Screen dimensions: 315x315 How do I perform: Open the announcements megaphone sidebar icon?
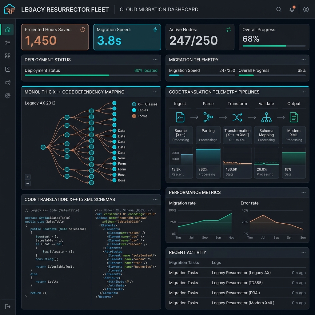[x=8, y=82]
